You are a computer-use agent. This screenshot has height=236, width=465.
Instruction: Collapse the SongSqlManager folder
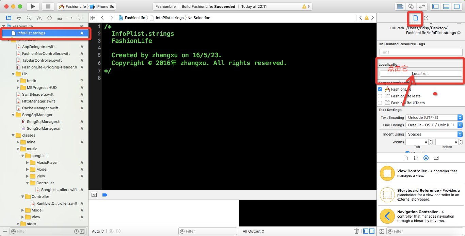tap(13, 115)
